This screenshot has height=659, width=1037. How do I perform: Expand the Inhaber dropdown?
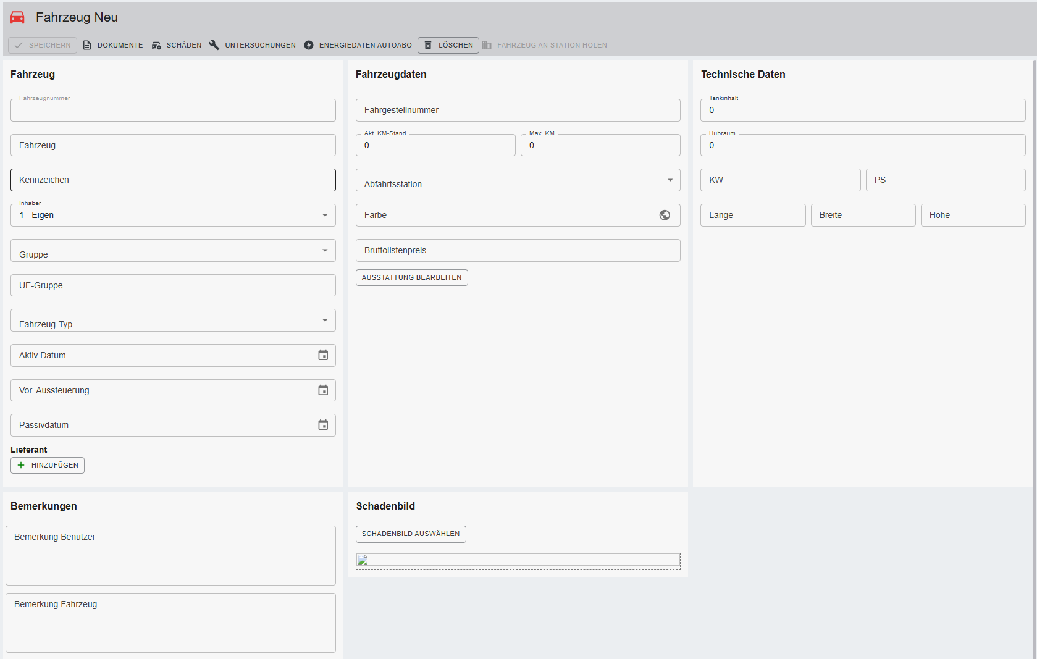click(325, 215)
